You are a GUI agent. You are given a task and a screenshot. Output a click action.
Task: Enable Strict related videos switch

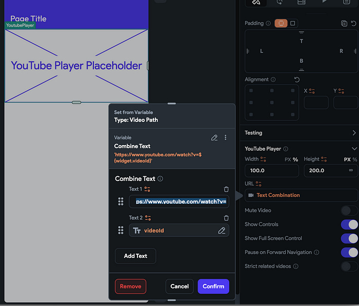click(349, 267)
